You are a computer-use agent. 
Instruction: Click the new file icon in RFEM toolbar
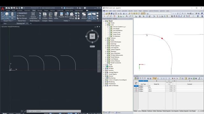point(104,13)
